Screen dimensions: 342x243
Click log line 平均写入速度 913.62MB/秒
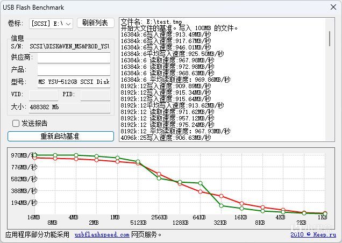(172, 105)
